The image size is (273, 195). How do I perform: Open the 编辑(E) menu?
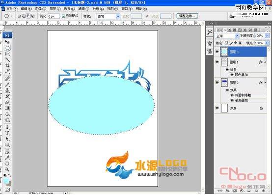[x=27, y=9]
